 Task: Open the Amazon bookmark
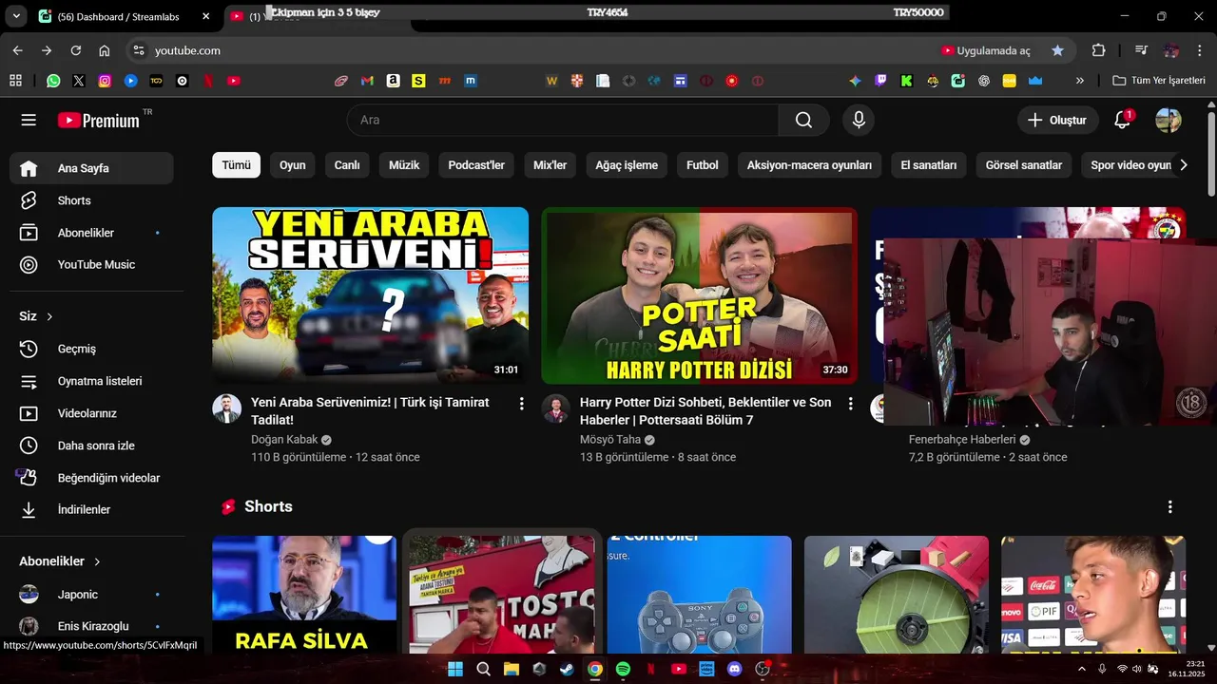click(393, 81)
